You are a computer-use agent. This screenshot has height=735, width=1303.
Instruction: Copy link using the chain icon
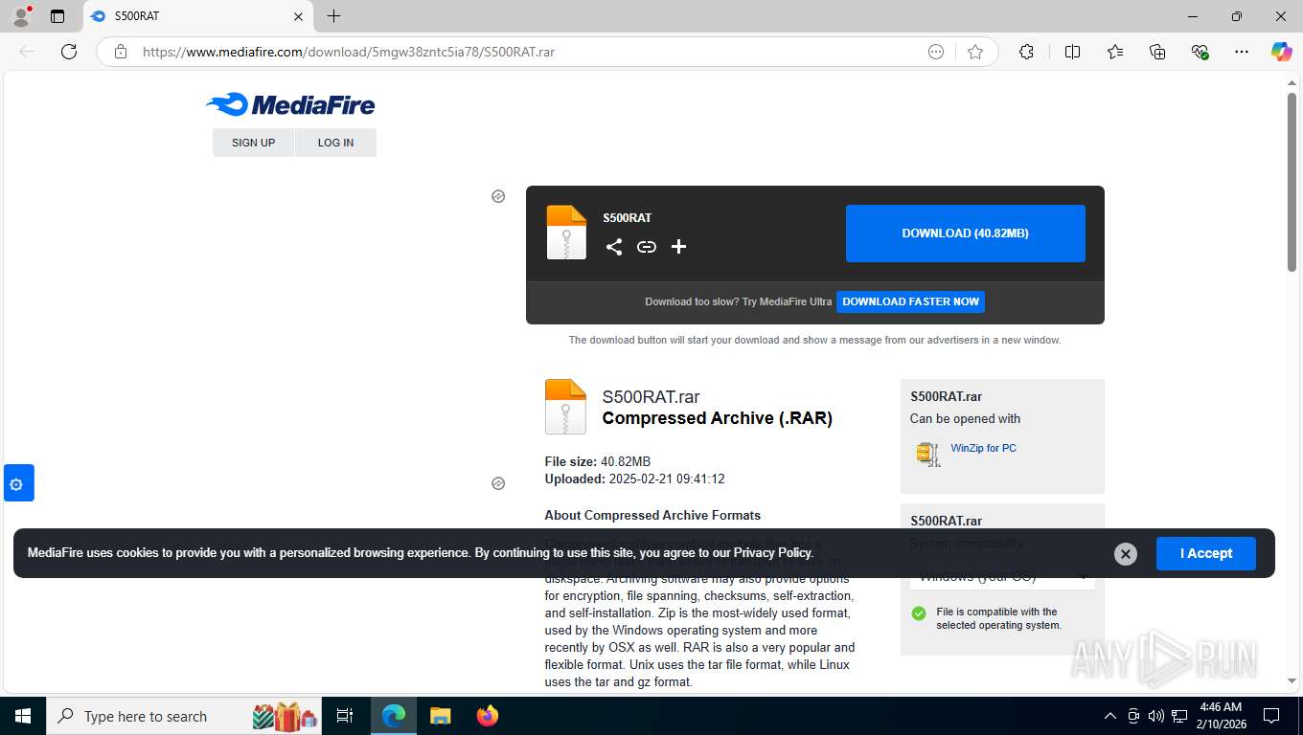647,247
